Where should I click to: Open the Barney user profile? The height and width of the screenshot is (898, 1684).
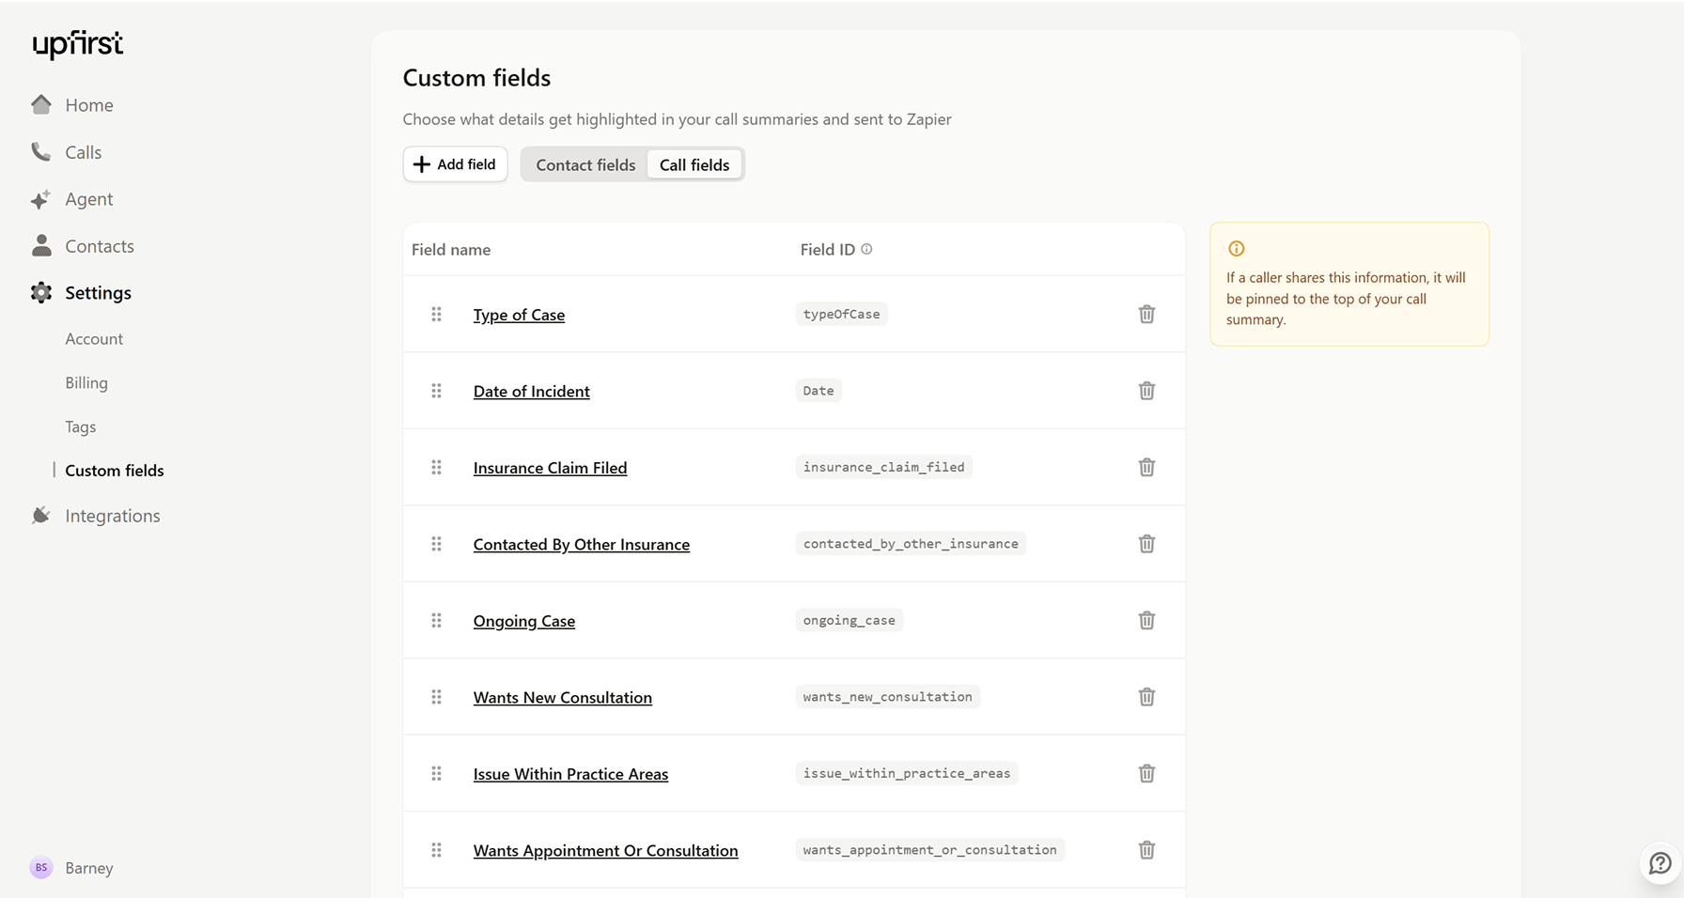(x=89, y=868)
